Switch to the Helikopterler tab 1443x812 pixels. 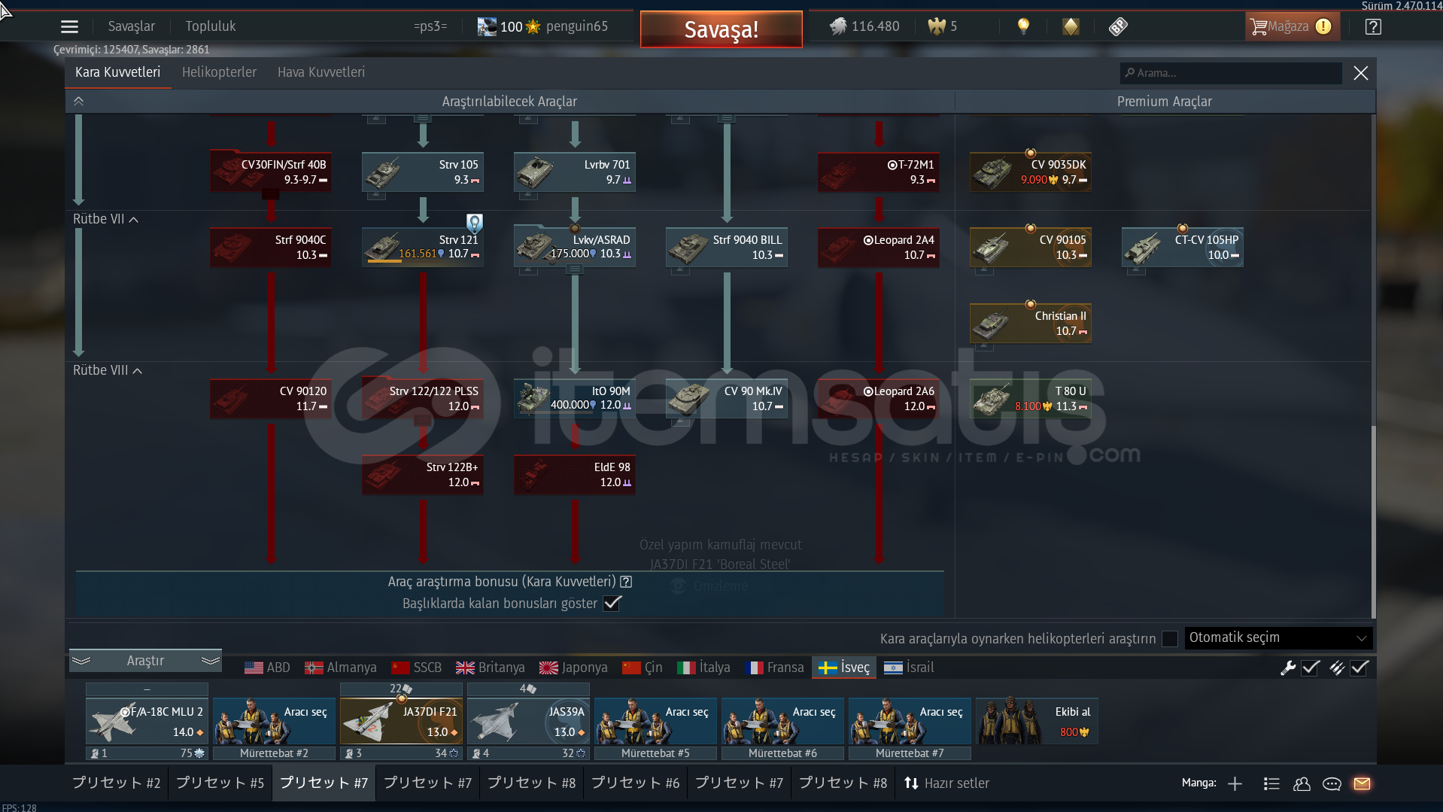coord(219,72)
